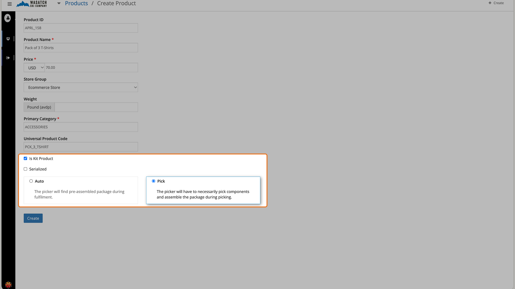Open the user profile avatar
The image size is (515, 289).
point(8,18)
